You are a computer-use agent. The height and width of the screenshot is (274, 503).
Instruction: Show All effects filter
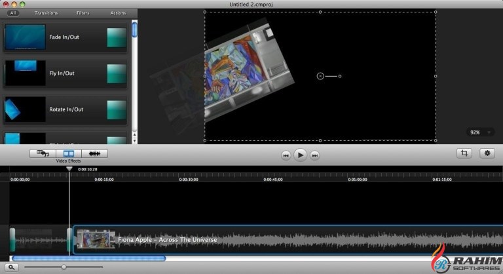(13, 12)
